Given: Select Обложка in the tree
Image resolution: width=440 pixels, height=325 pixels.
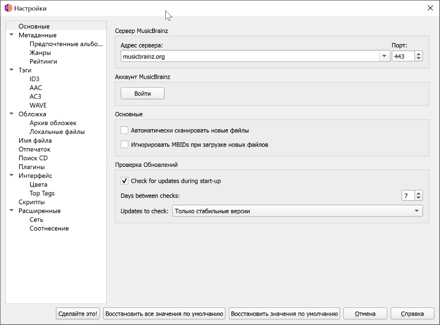Looking at the screenshot, I should click(x=32, y=114).
